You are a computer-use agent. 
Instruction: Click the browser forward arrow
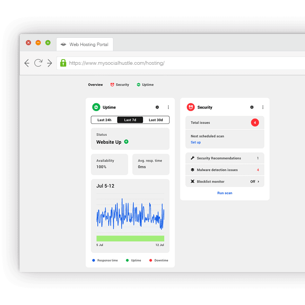click(49, 63)
